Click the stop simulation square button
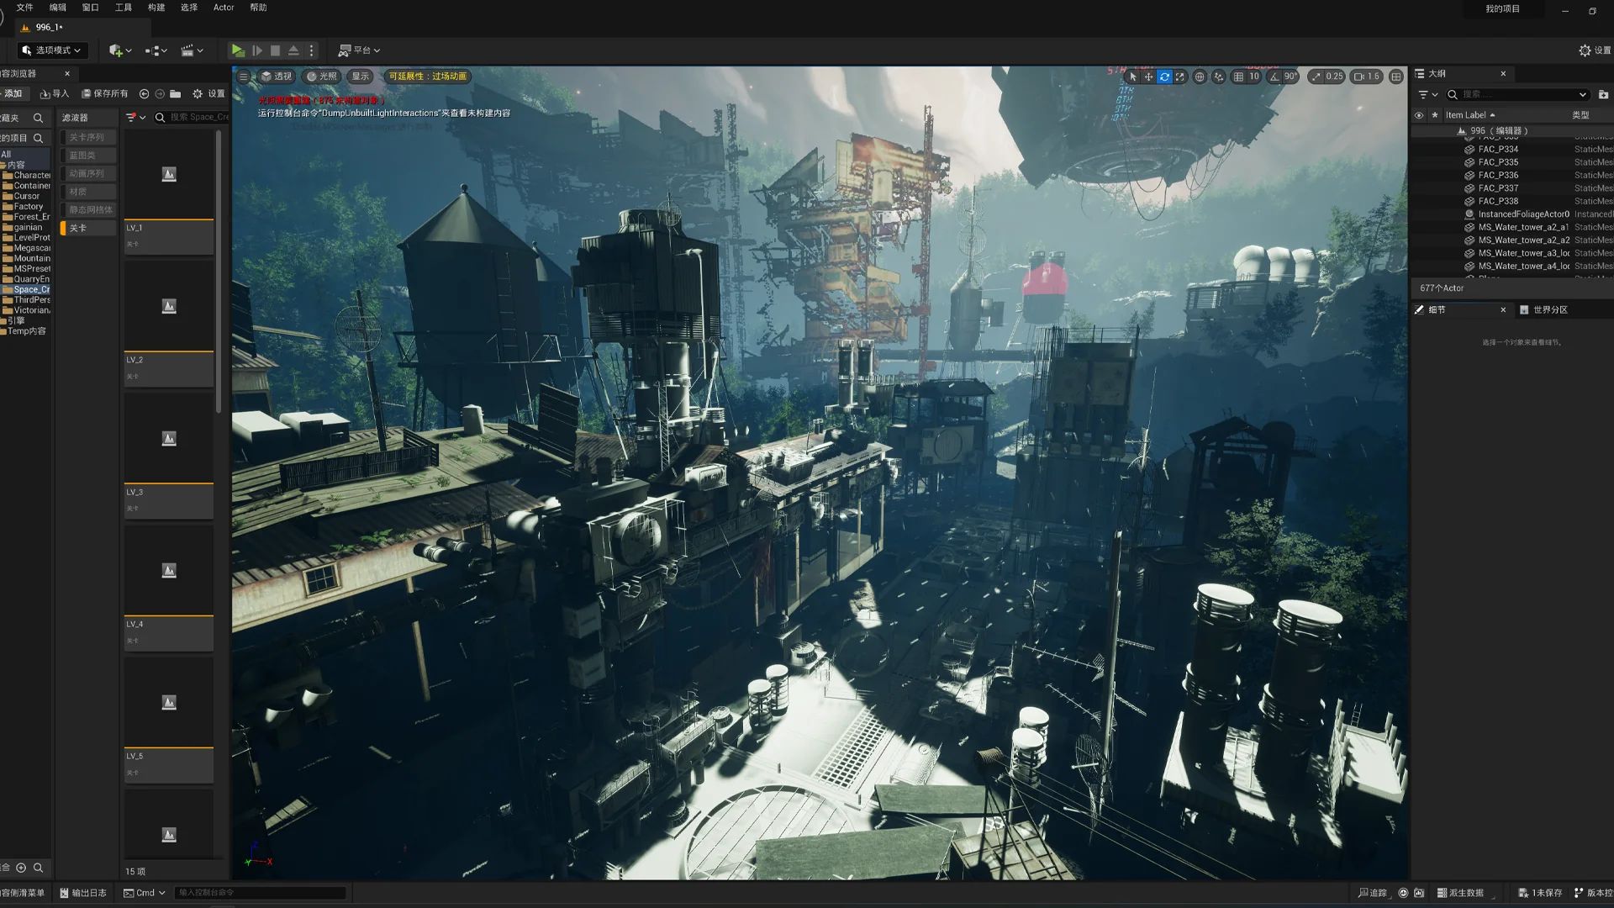The width and height of the screenshot is (1614, 908). click(x=275, y=50)
